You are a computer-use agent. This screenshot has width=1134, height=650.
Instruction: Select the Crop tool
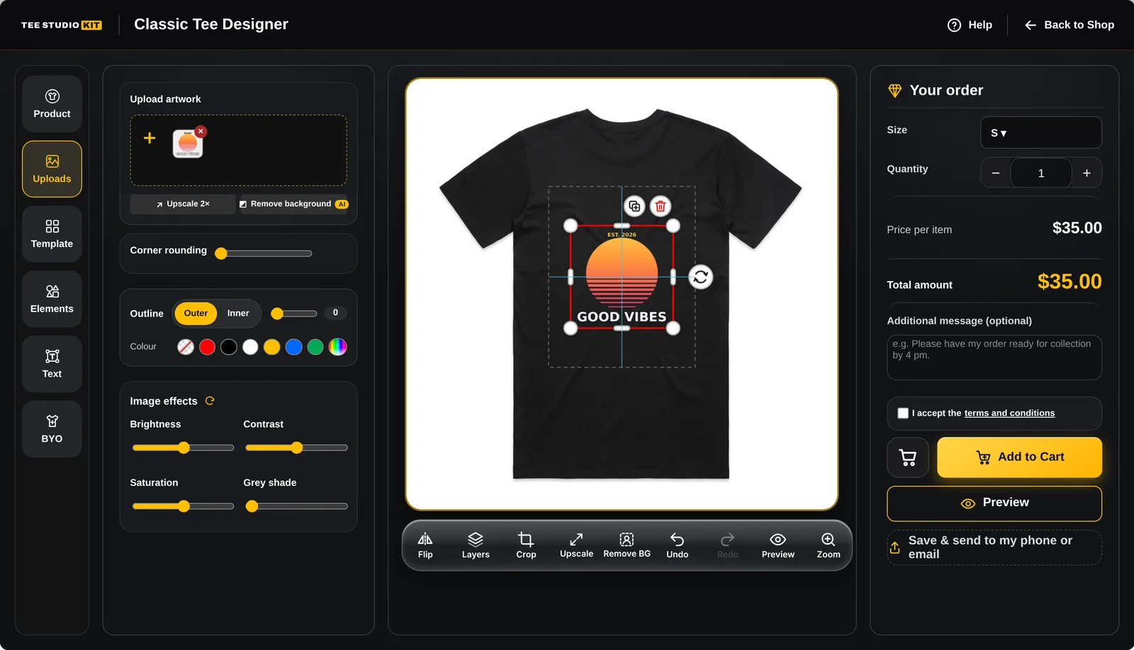pos(526,545)
